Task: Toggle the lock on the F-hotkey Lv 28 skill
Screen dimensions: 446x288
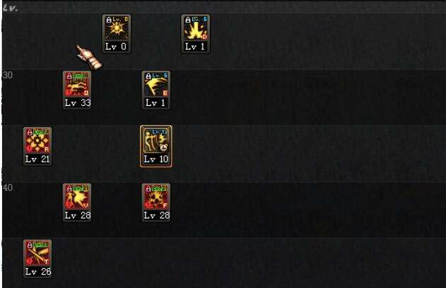Action: [148, 188]
